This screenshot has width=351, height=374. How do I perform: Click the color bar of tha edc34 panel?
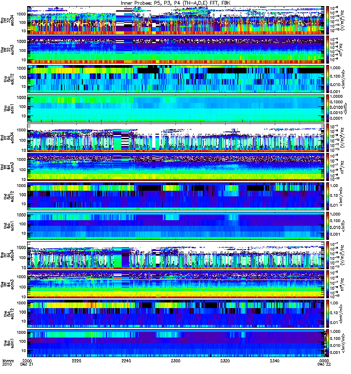click(x=328, y=20)
